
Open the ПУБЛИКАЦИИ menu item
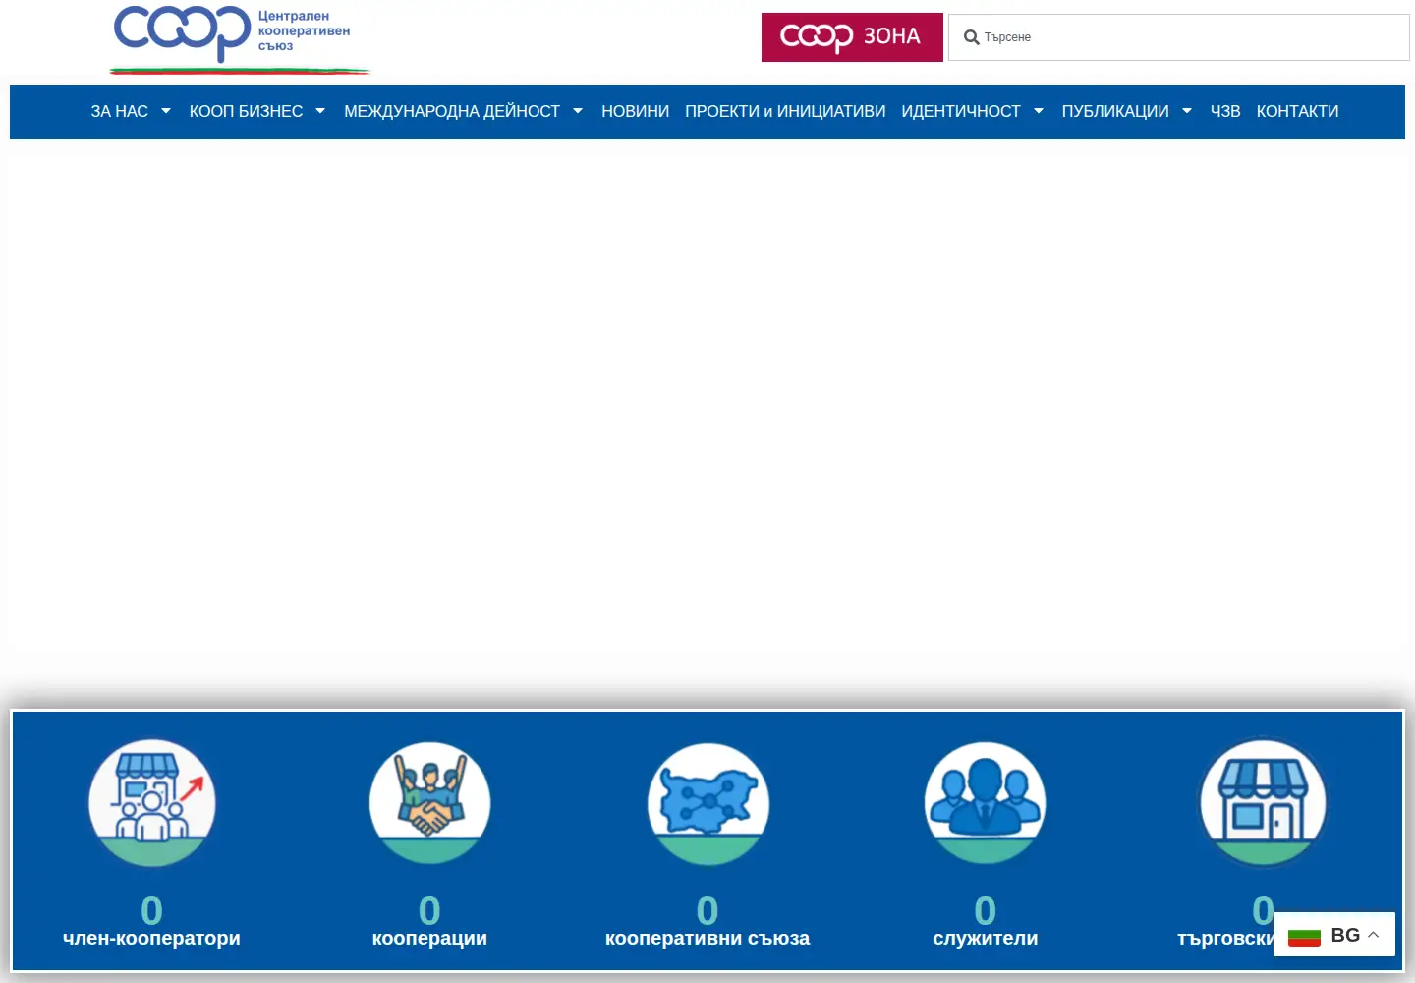pos(1115,111)
